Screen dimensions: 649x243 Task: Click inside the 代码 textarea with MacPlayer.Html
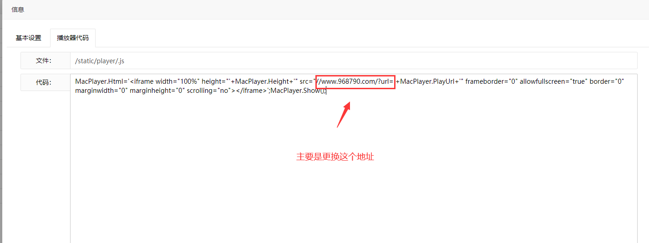click(x=354, y=158)
